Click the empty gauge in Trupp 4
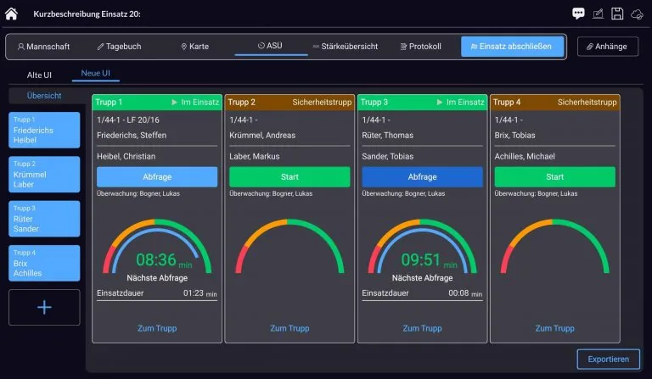This screenshot has width=652, height=379. click(554, 246)
